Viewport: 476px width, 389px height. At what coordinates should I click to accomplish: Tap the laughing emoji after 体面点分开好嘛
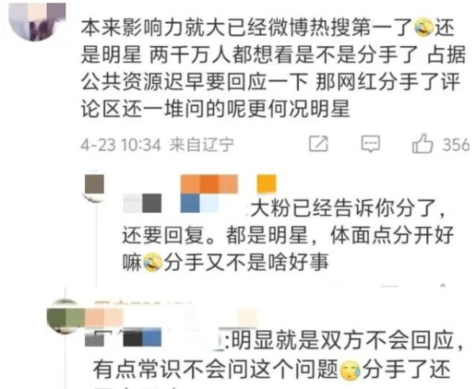(152, 262)
